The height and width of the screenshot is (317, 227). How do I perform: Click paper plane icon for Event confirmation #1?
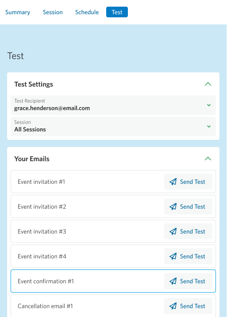point(173,281)
